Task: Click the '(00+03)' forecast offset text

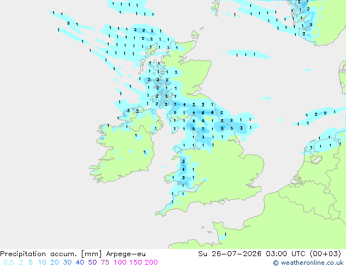Action: (325, 254)
